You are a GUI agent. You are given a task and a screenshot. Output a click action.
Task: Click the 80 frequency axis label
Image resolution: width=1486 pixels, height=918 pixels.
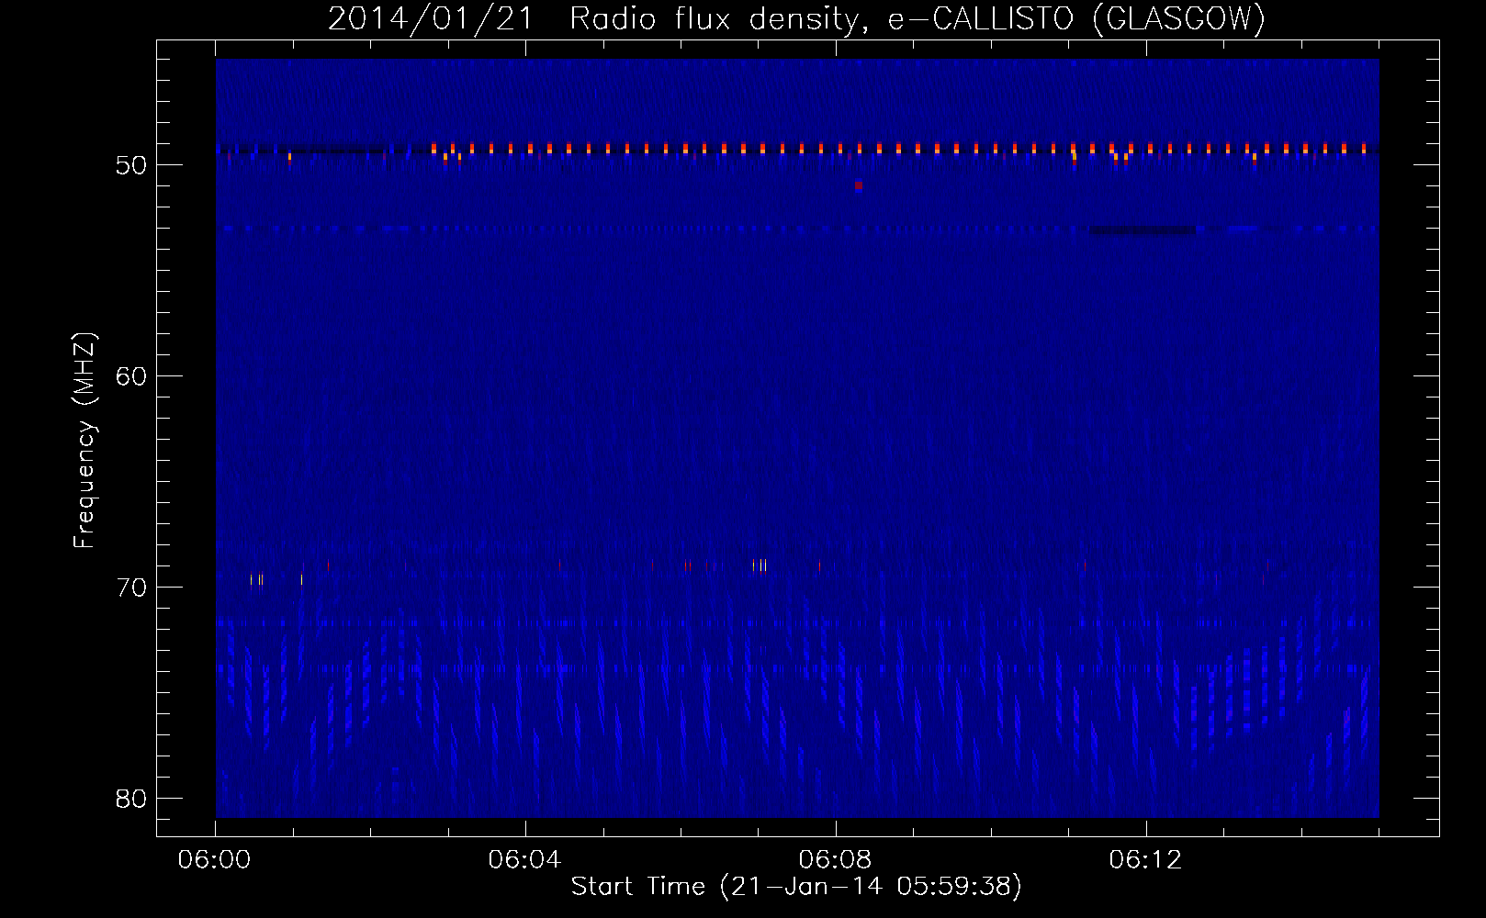click(131, 799)
